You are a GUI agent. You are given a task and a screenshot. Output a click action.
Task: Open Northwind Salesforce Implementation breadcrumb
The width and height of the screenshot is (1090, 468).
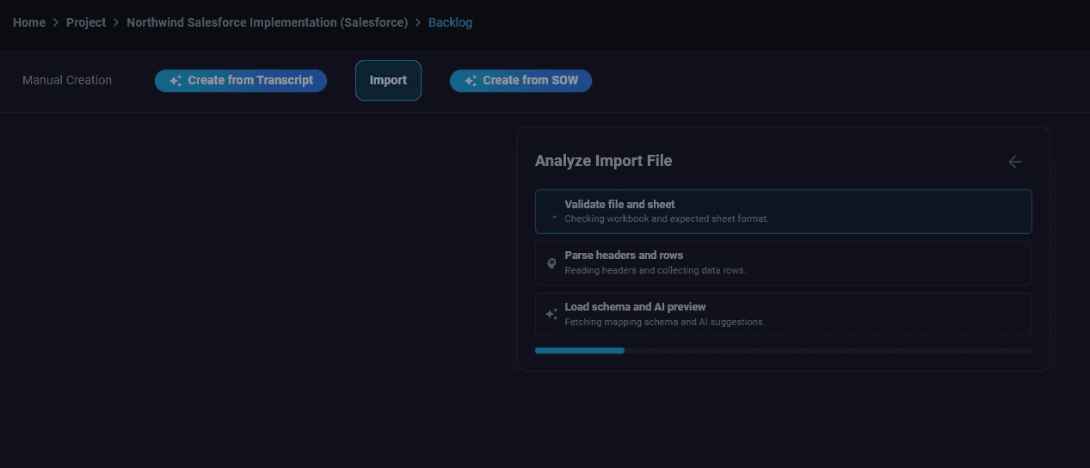(x=268, y=22)
